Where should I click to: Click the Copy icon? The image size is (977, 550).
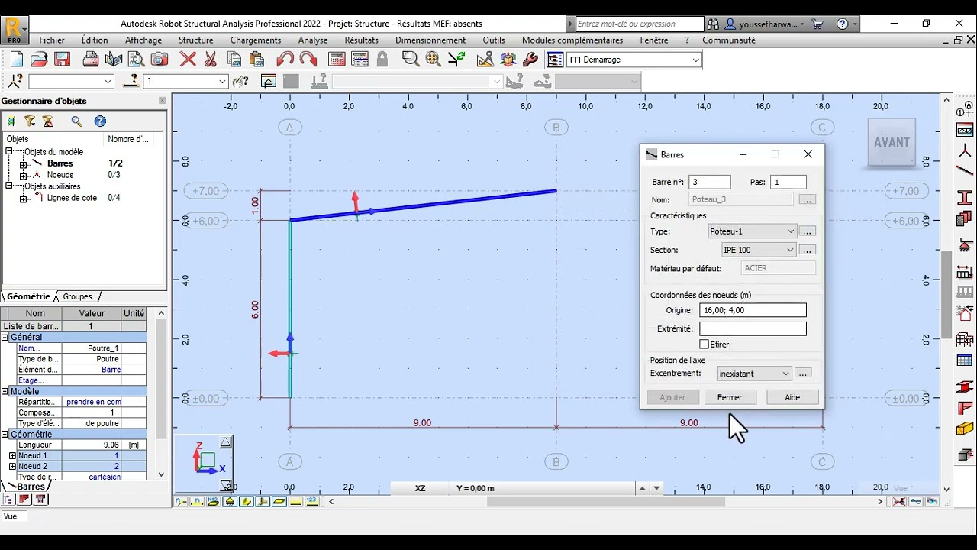[x=234, y=60]
